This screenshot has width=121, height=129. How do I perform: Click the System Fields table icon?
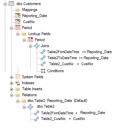click(x=18, y=77)
